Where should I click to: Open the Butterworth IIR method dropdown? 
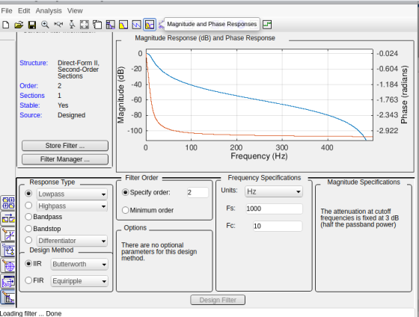pos(79,265)
